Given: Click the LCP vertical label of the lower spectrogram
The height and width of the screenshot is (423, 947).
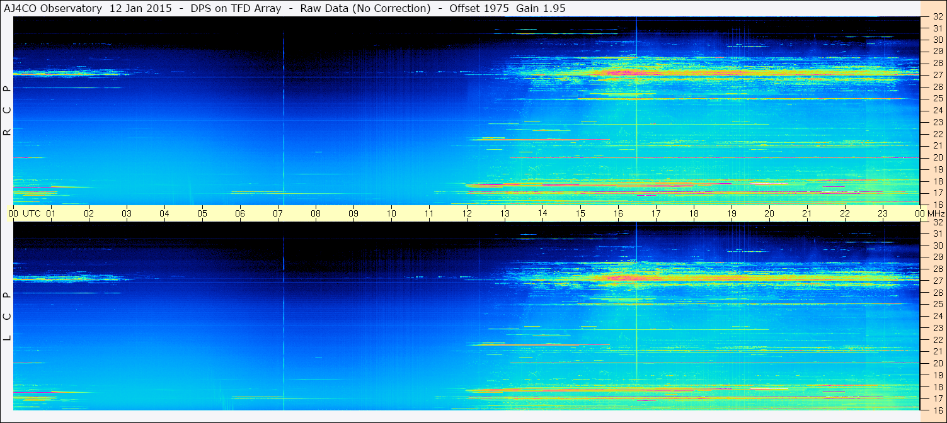Looking at the screenshot, I should [x=8, y=317].
